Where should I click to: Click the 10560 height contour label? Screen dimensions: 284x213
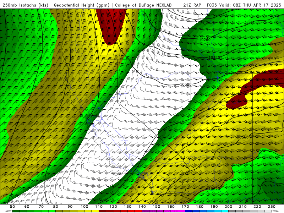point(243,137)
